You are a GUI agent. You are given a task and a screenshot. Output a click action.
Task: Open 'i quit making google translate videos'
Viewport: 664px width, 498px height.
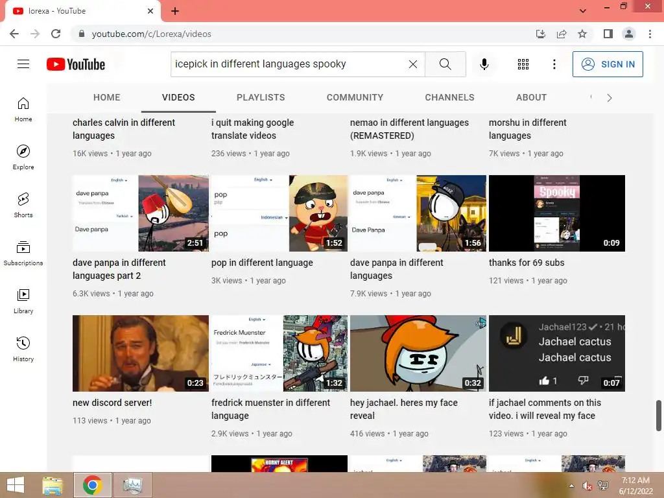252,129
